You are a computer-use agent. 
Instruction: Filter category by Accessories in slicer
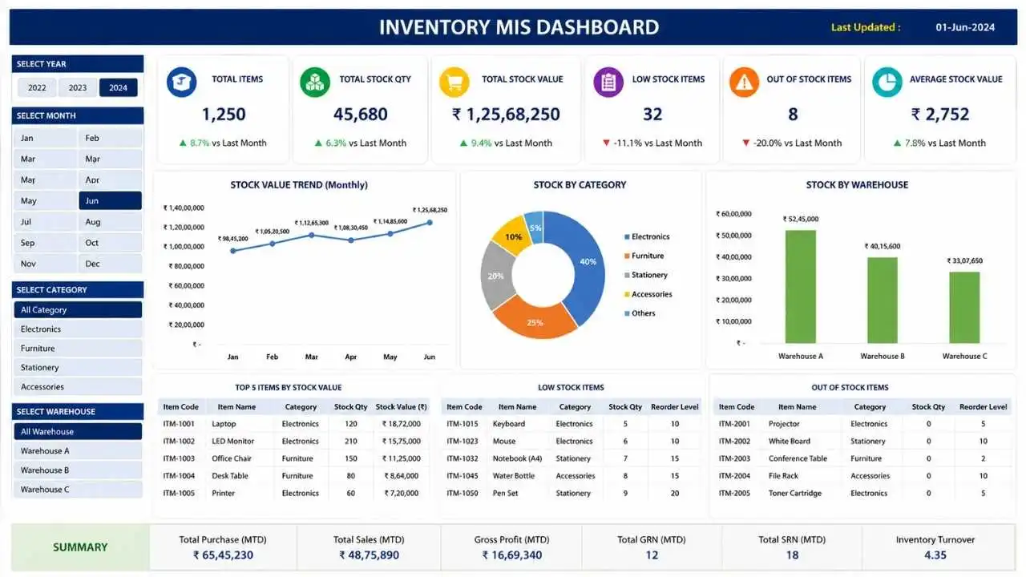pos(78,387)
